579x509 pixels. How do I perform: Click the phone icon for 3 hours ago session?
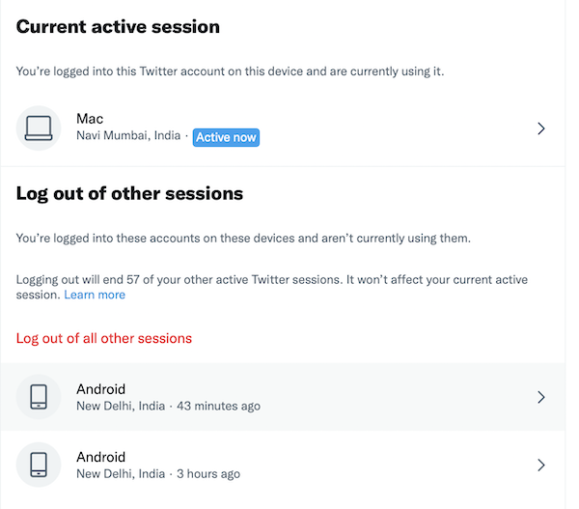pyautogui.click(x=39, y=465)
